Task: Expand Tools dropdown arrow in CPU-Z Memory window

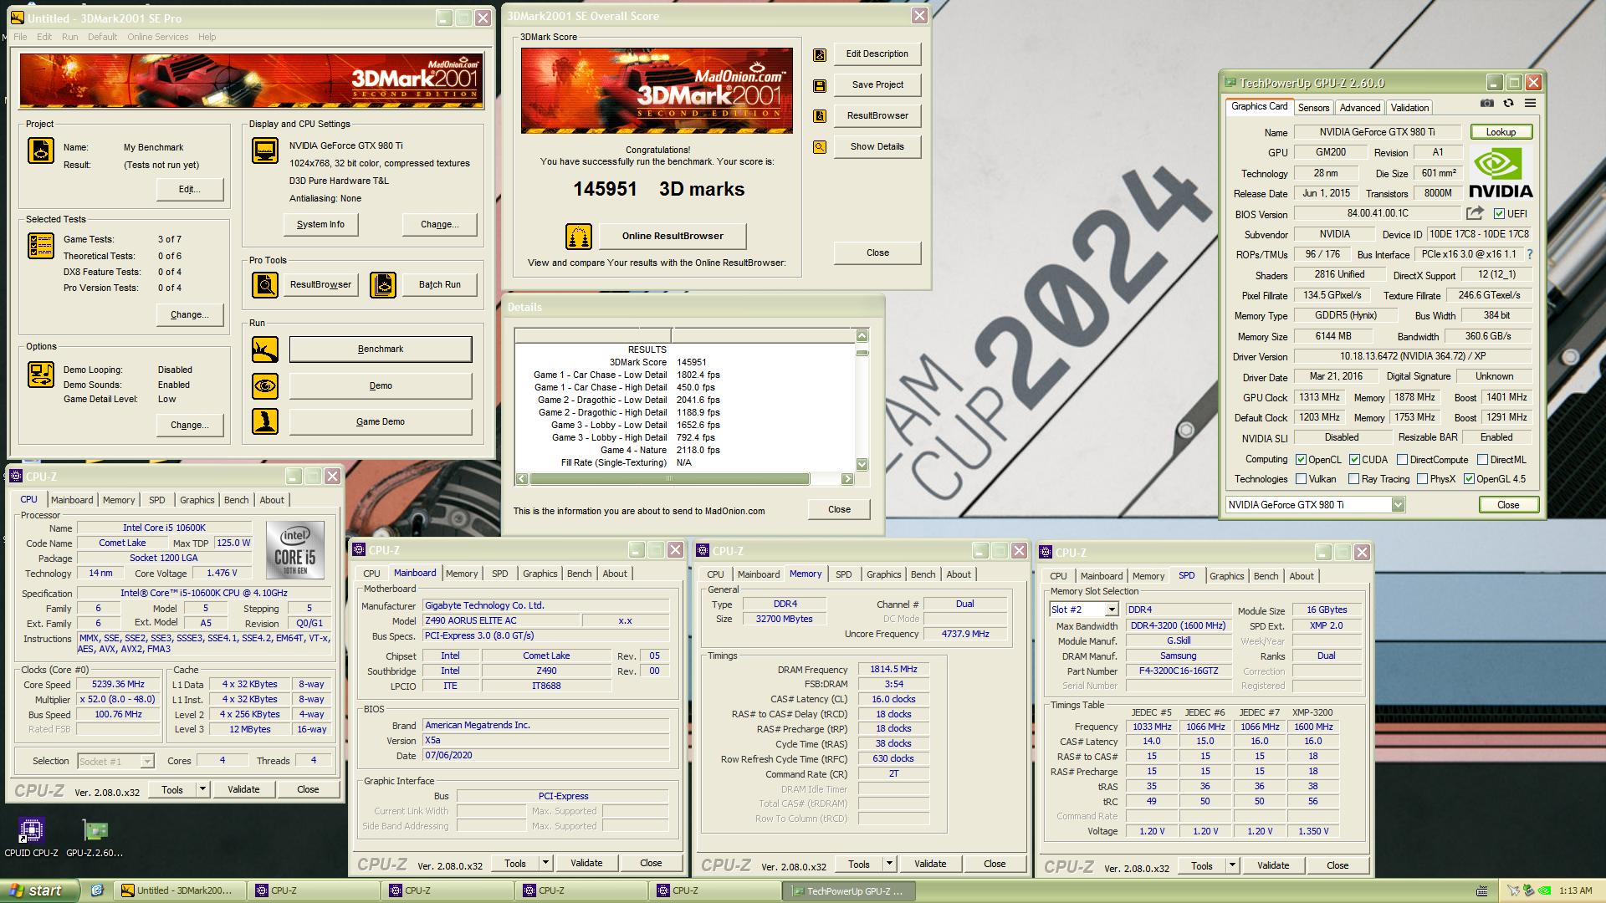Action: [889, 864]
